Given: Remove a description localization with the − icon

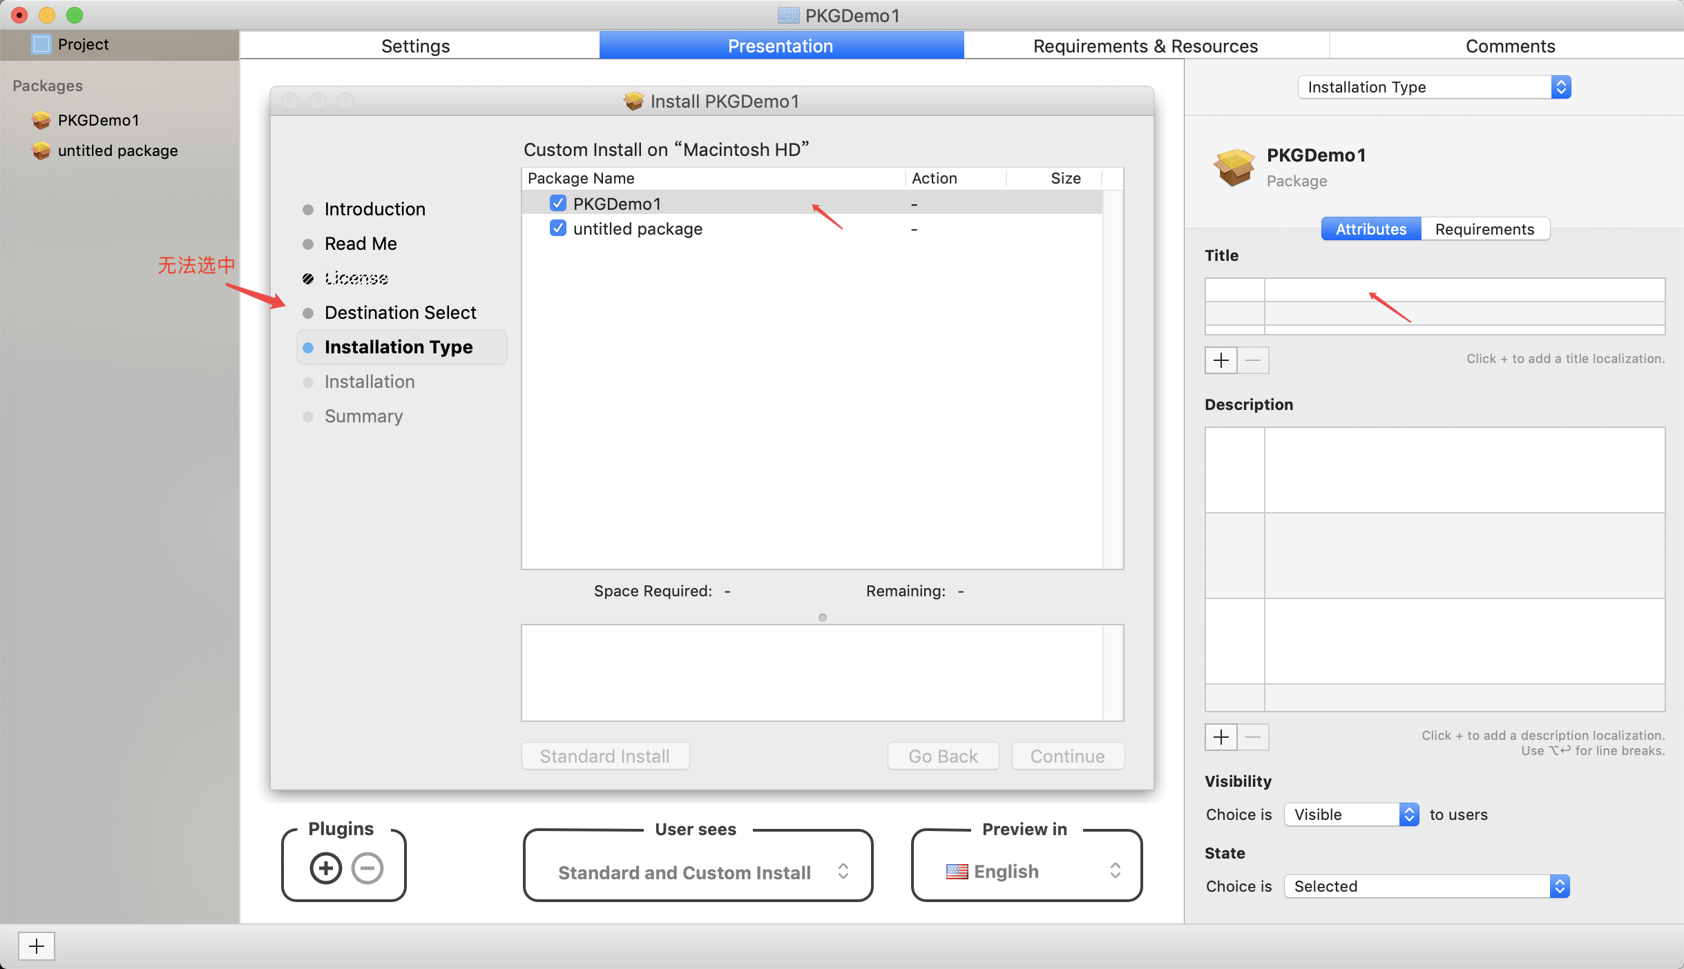Looking at the screenshot, I should pos(1253,737).
